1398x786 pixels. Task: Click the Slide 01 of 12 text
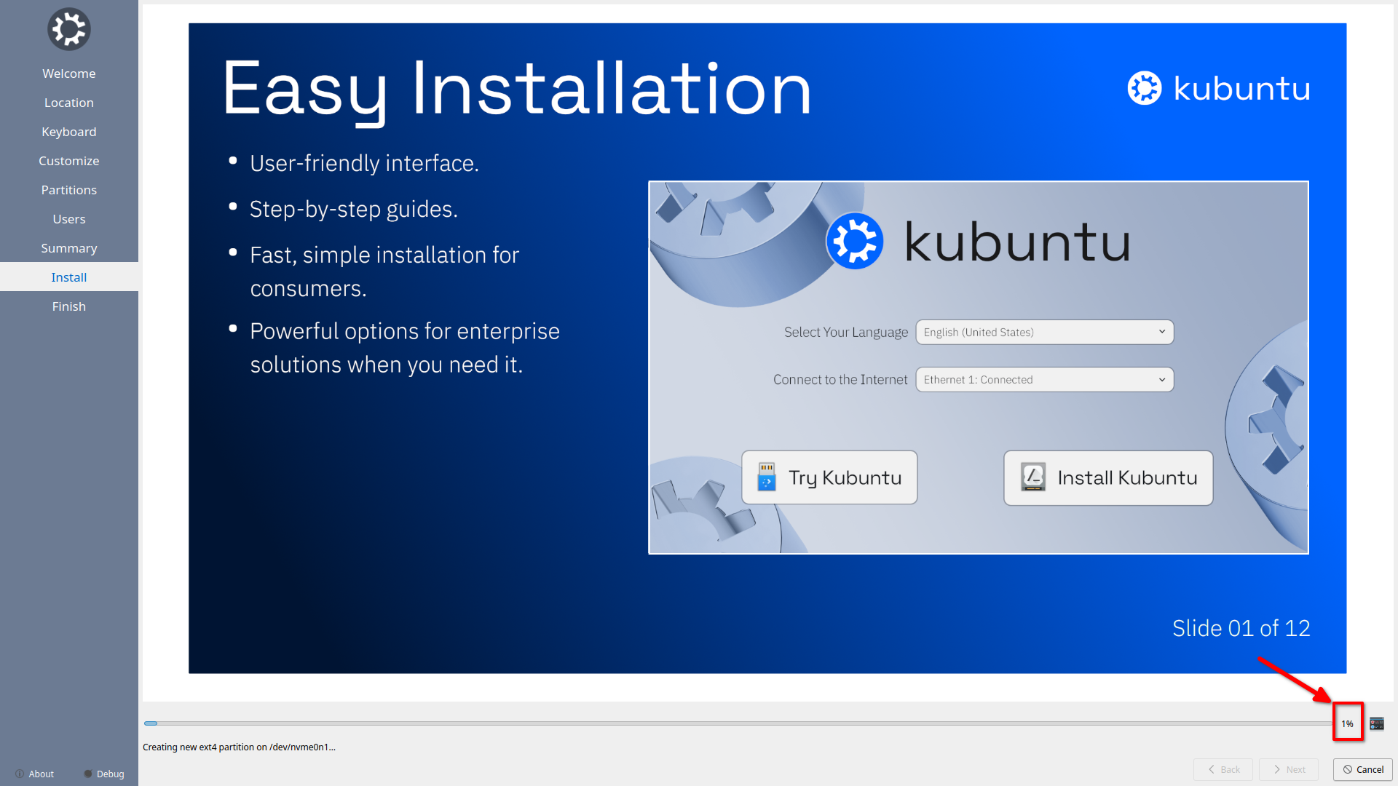point(1241,628)
